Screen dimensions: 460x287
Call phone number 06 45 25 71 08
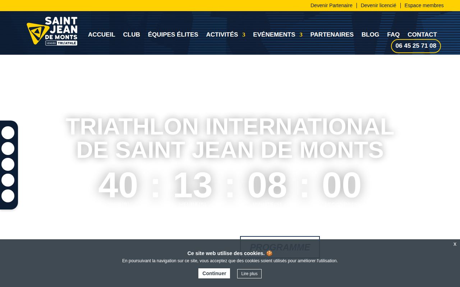click(x=416, y=46)
